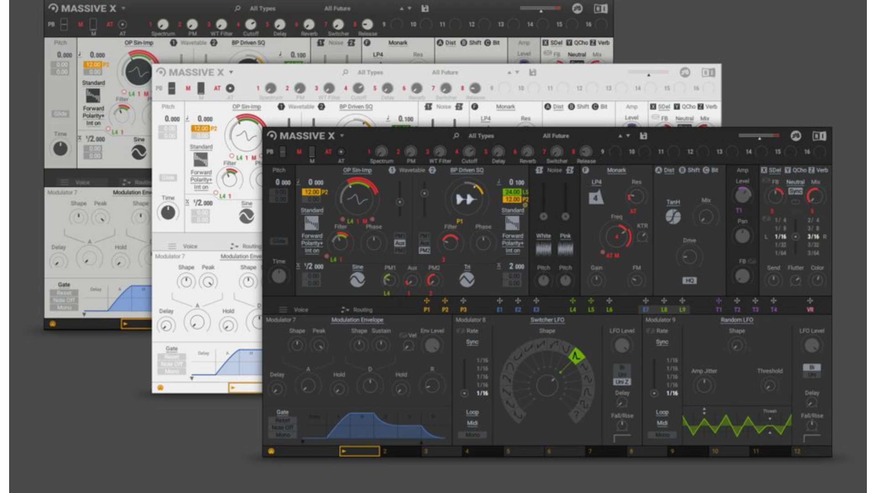Click next preset arrow in front window
876x493 pixels.
click(x=628, y=136)
